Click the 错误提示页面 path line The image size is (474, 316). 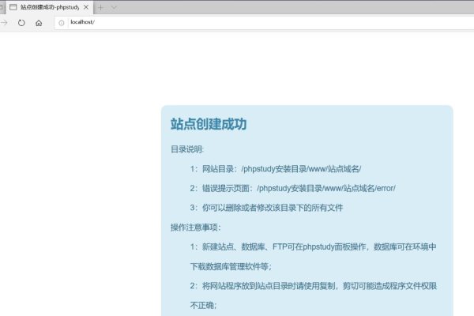pyautogui.click(x=292, y=188)
